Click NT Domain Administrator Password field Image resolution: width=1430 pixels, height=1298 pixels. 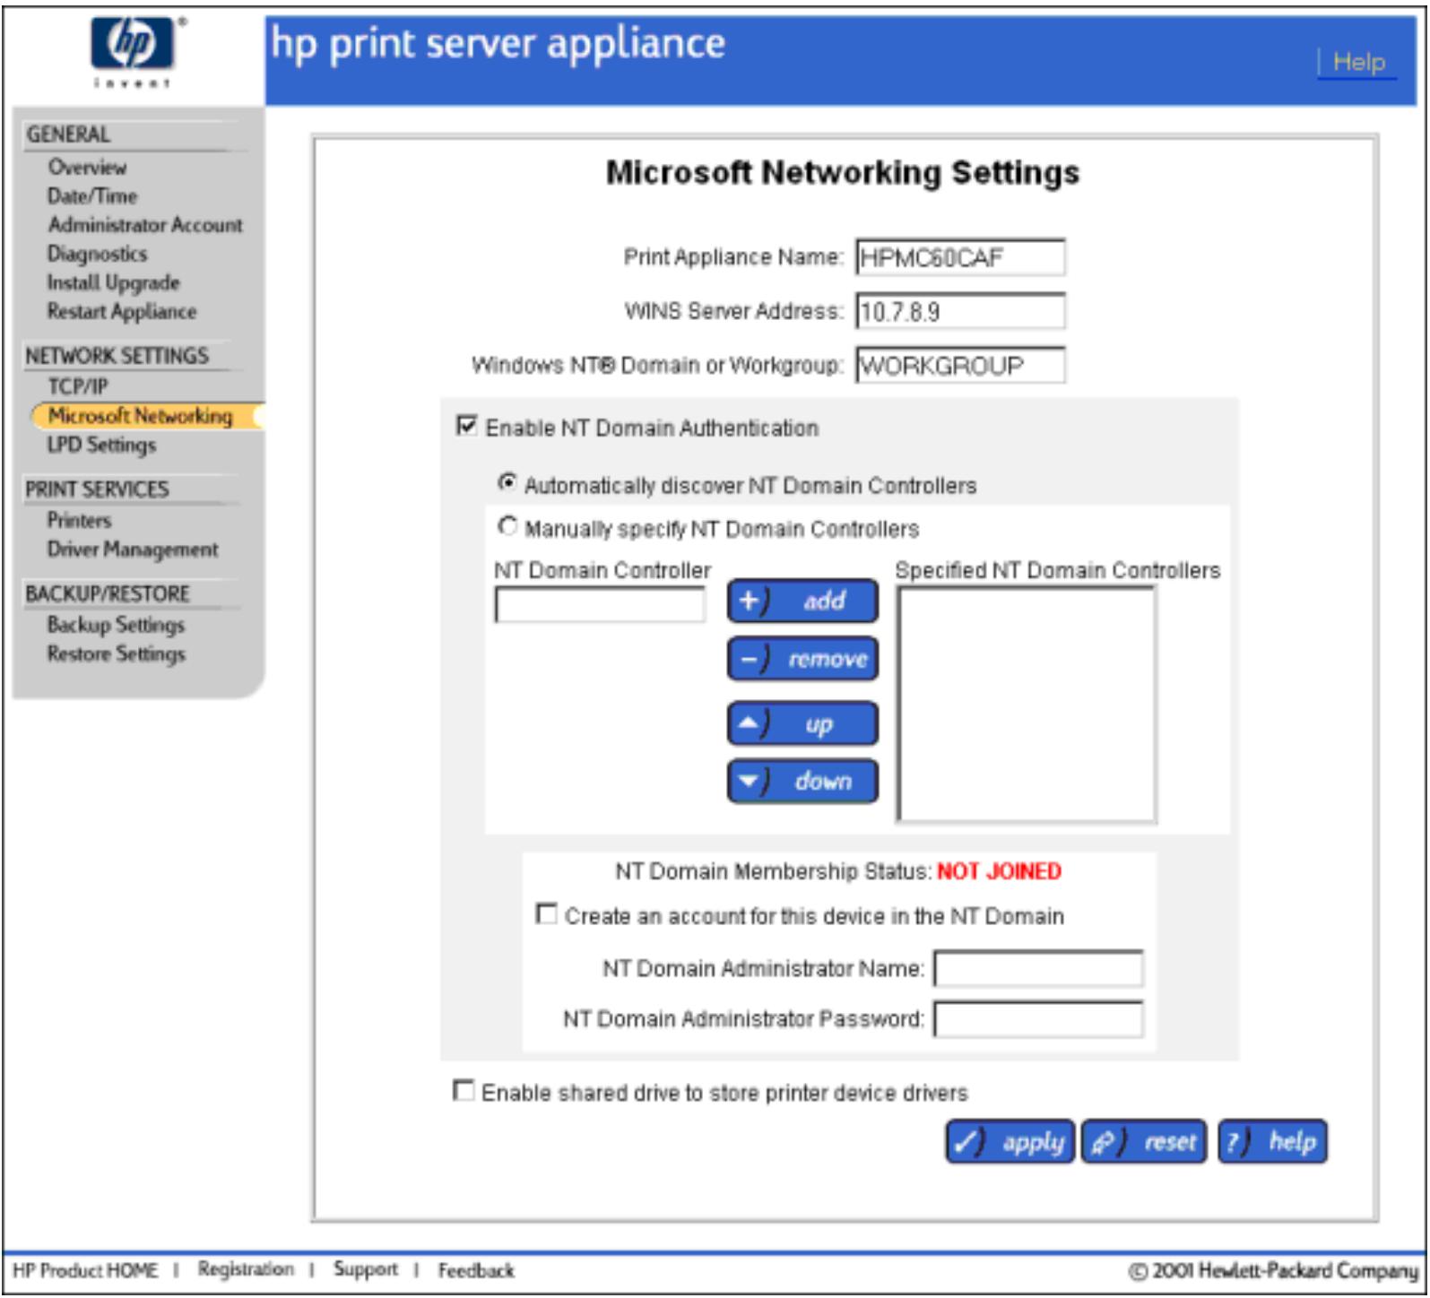1038,1019
